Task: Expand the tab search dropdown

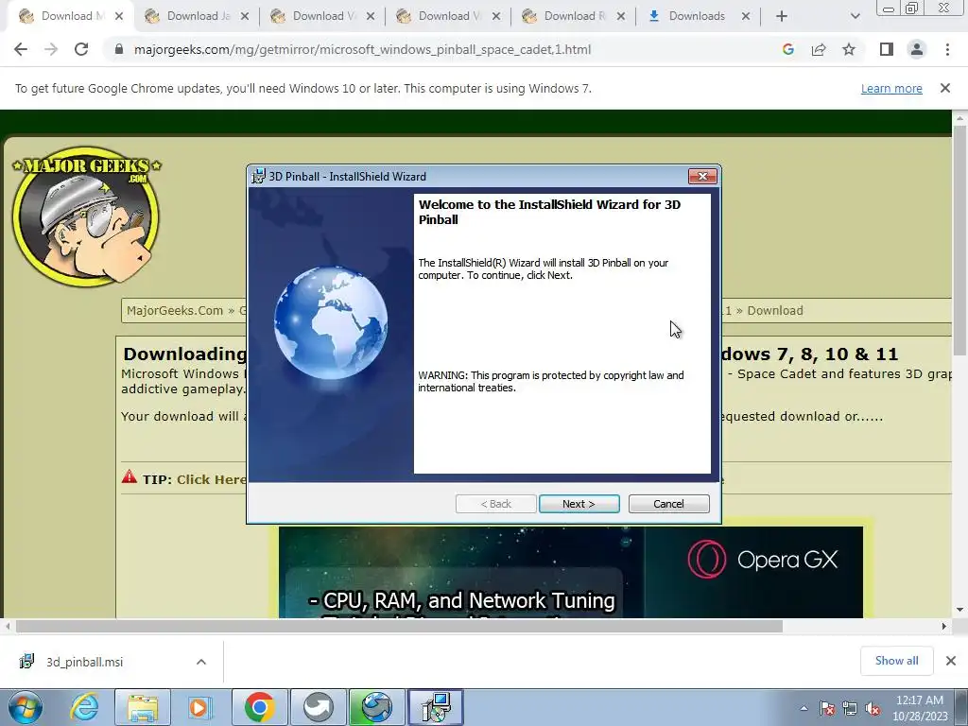Action: point(855,17)
